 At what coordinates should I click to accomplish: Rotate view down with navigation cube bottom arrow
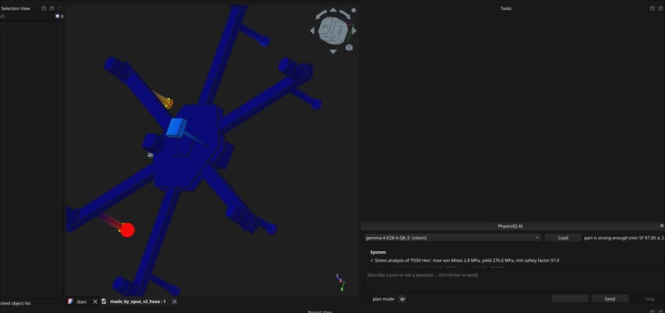(x=333, y=51)
